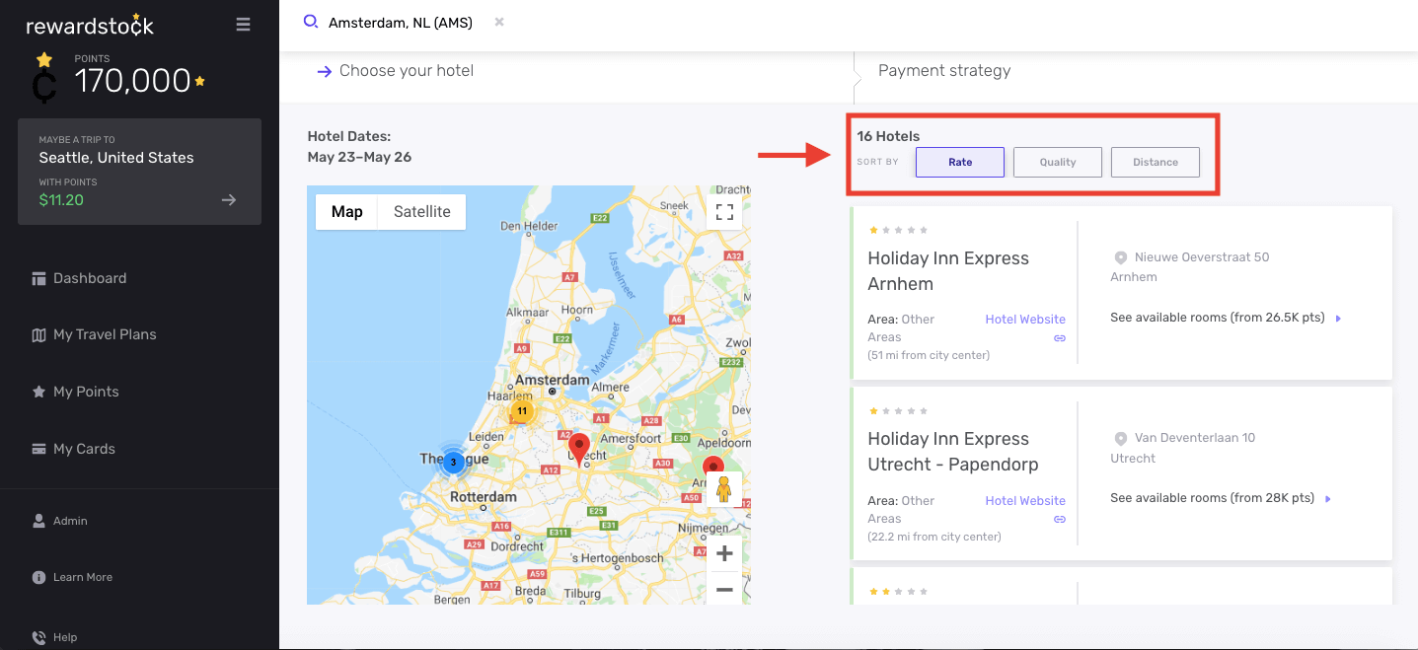Viewport: 1418px width, 650px height.
Task: Click Holiday Inn Express Arnhem title
Action: [x=948, y=271]
